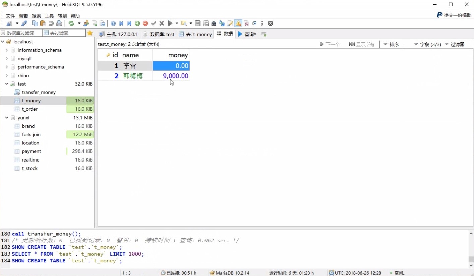Viewport: 474px width, 276px height.
Task: Select the transfer_money procedure in tree
Action: pyautogui.click(x=39, y=92)
